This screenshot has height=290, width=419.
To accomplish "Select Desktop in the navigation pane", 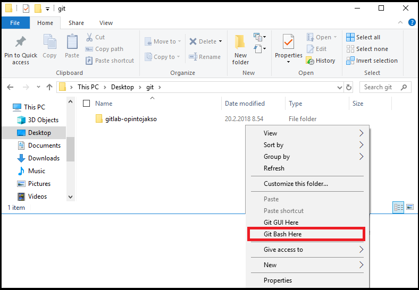I will (x=39, y=133).
